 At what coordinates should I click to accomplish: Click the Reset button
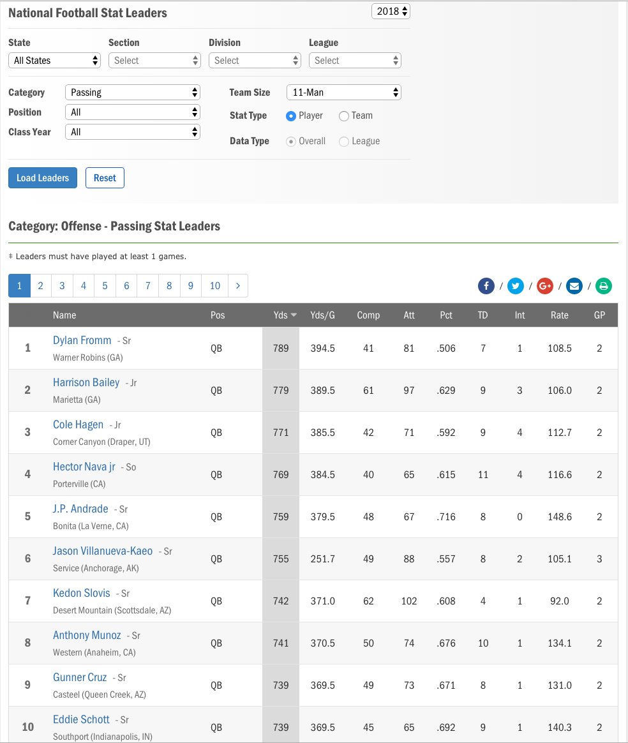pyautogui.click(x=105, y=177)
